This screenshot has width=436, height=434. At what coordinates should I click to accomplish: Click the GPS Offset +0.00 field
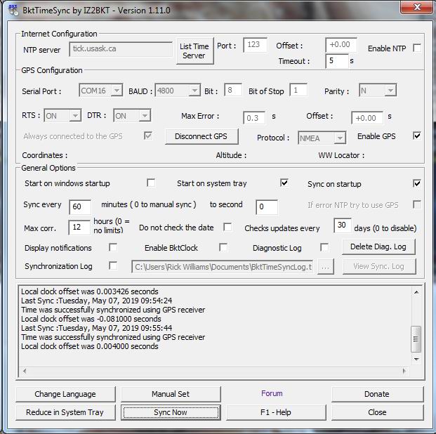point(367,118)
